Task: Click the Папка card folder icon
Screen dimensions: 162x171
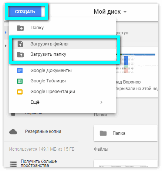Action: (103, 133)
